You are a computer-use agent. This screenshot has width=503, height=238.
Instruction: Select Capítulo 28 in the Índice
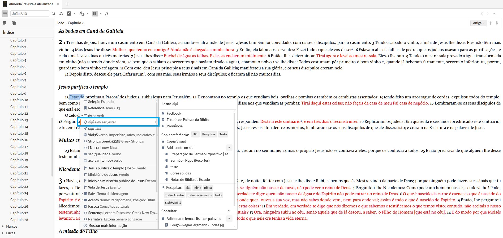pyautogui.click(x=19, y=220)
